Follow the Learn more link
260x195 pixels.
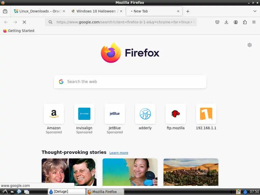[x=119, y=153]
